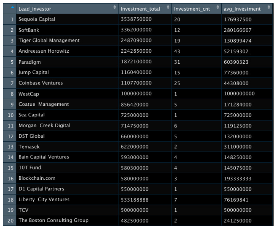Viewport: 277px width, 229px height.
Task: Click the Investment_total column header label
Action: point(141,9)
